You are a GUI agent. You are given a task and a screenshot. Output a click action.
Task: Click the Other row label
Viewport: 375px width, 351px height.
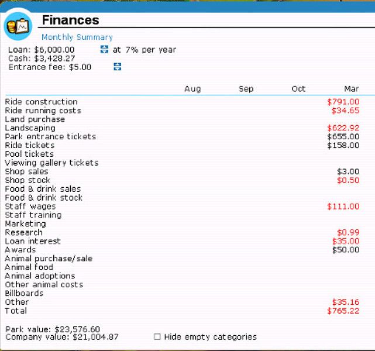tap(17, 302)
